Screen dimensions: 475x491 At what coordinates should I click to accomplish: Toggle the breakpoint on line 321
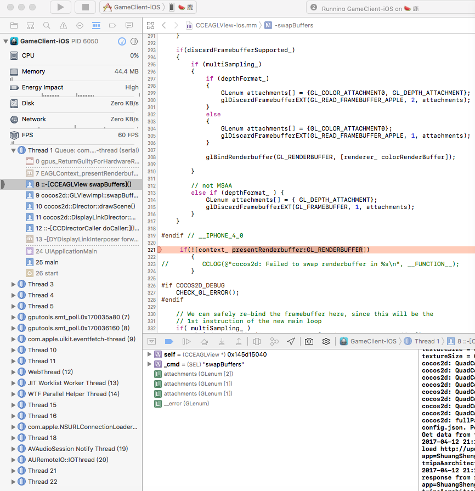point(152,250)
